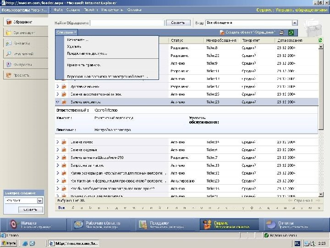Click the Пуск Start button on the taskbar
This screenshot has height=248, width=330.
click(x=9, y=243)
